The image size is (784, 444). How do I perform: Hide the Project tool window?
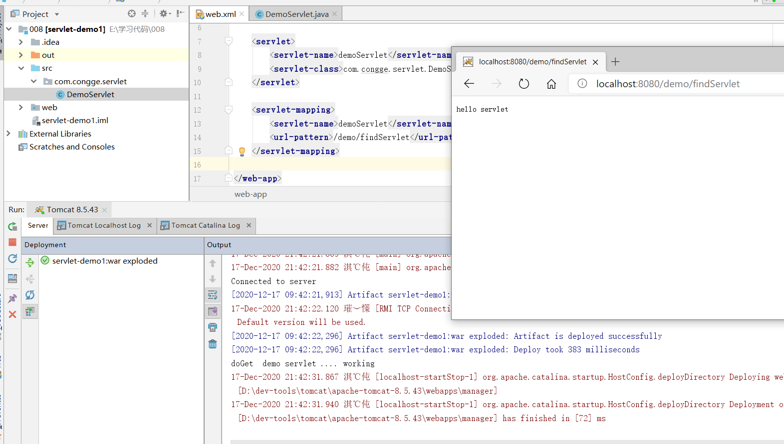point(181,13)
